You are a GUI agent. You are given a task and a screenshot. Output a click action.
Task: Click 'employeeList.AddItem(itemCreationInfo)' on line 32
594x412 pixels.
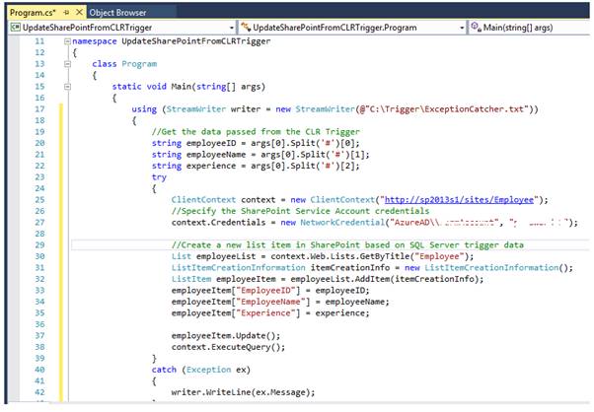387,279
